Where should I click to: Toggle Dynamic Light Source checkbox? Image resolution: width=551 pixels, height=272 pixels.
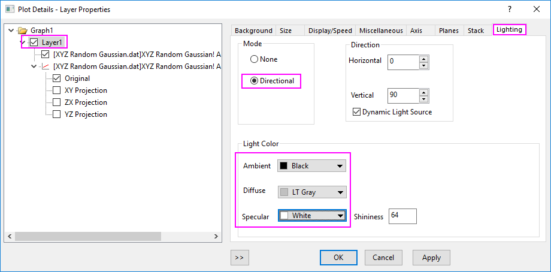tap(357, 112)
